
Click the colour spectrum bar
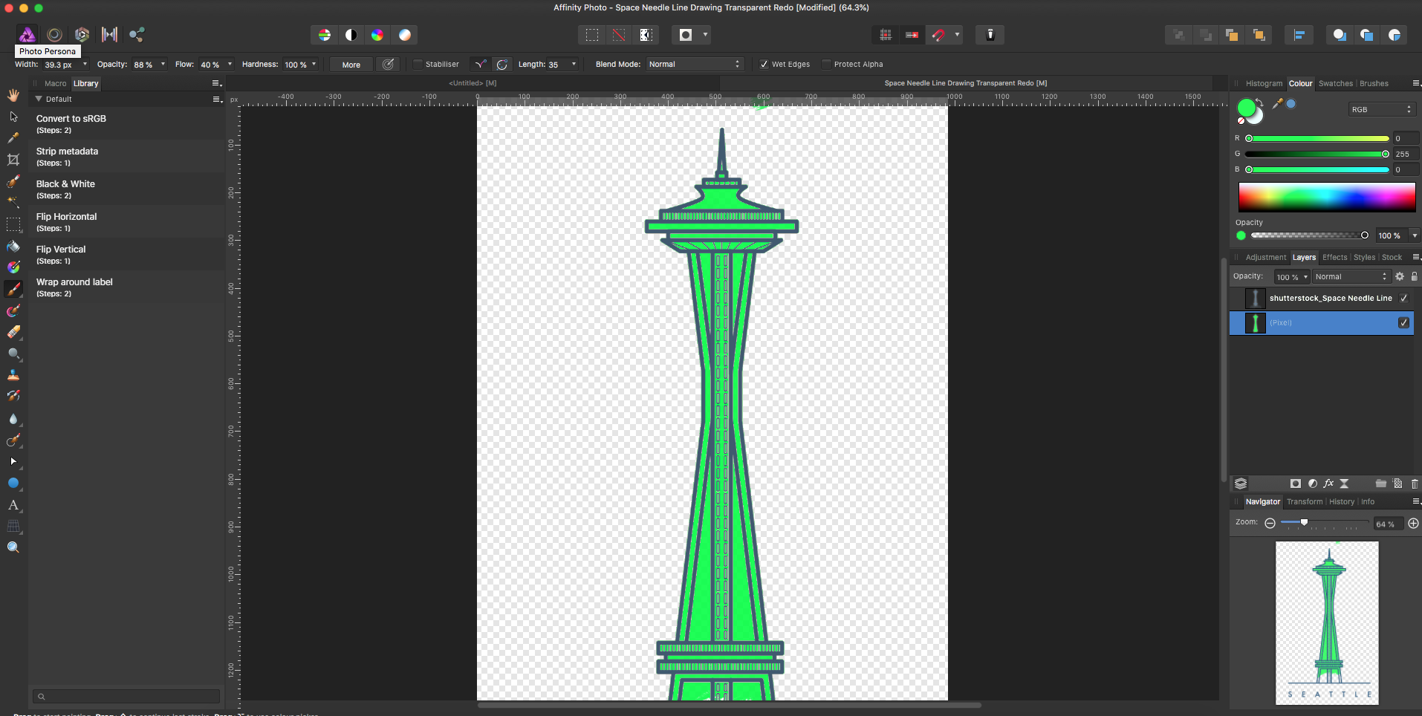(1326, 198)
